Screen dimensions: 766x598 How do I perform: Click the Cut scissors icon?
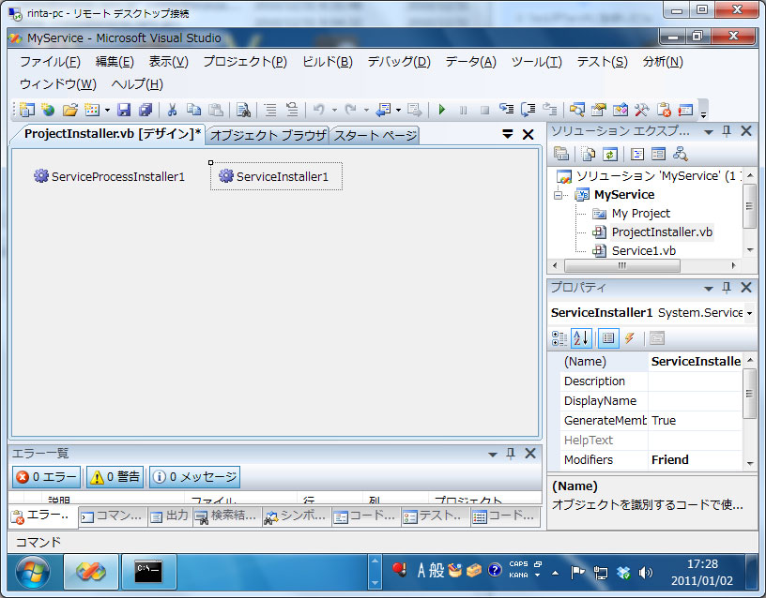[172, 110]
